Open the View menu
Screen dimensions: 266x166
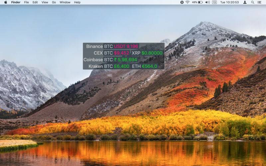[x=45, y=2]
